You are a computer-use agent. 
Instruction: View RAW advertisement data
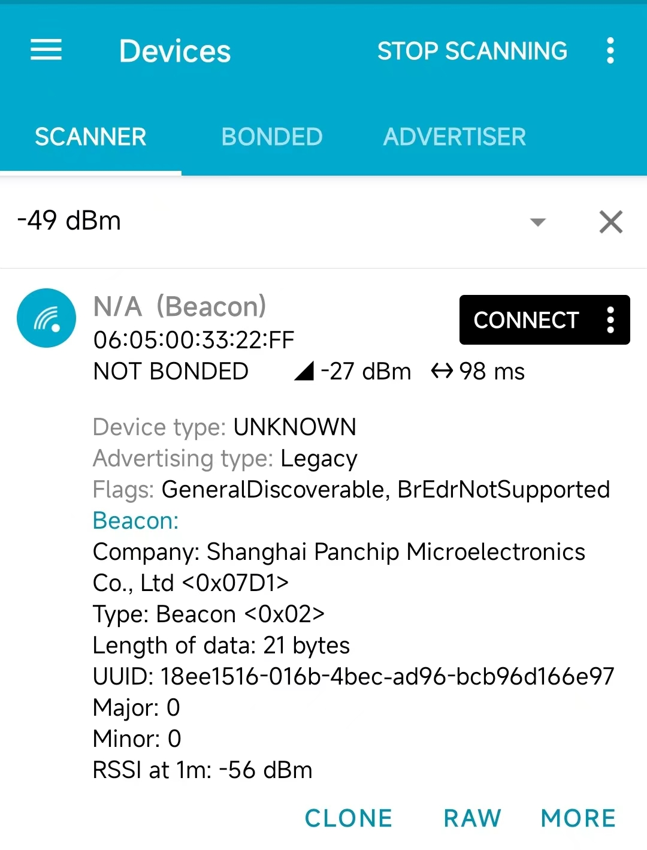[472, 818]
